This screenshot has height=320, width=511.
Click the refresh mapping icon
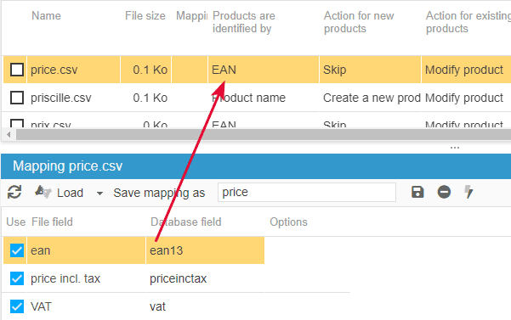[x=14, y=192]
